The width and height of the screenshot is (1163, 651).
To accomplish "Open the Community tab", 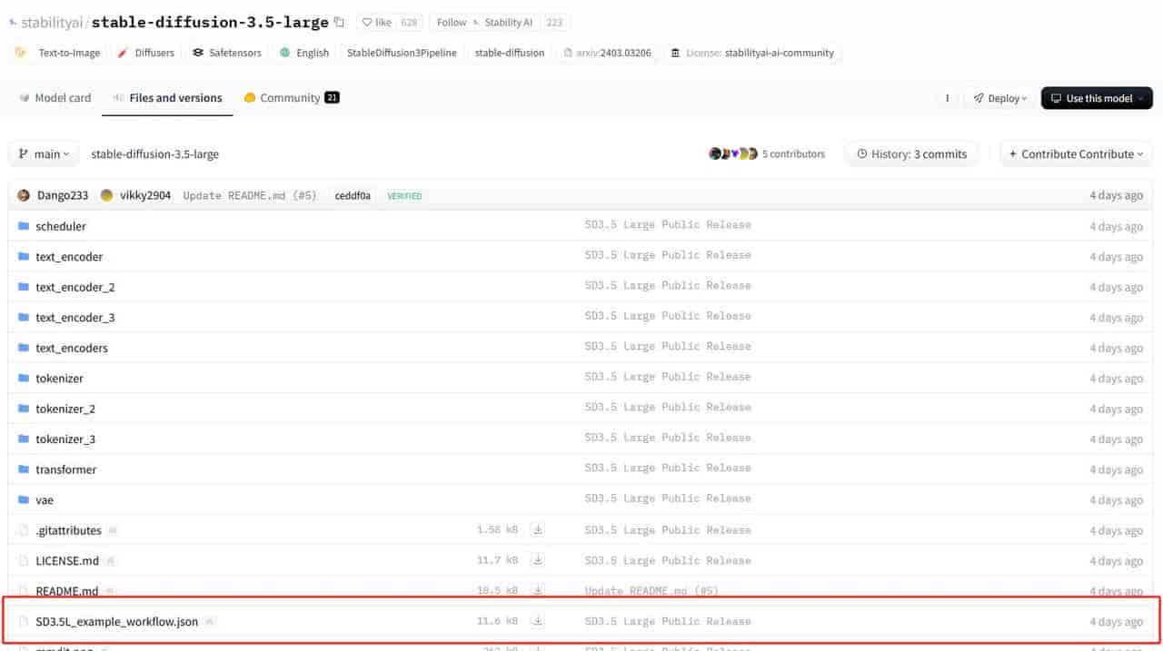I will pyautogui.click(x=292, y=98).
